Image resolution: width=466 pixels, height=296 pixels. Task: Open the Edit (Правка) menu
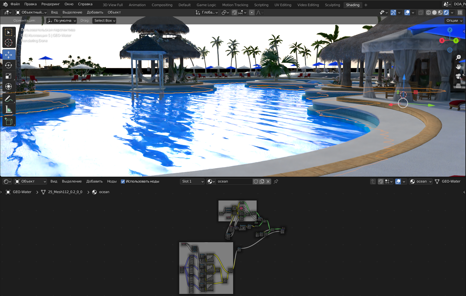click(x=31, y=4)
